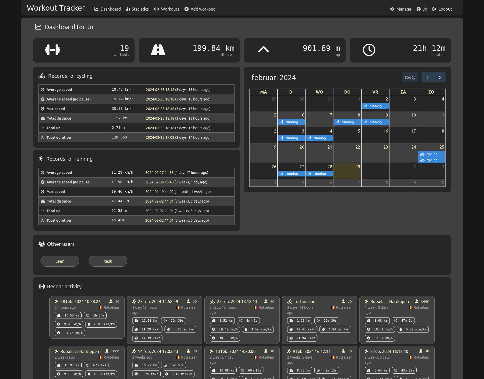Go to next calendar month

(440, 77)
